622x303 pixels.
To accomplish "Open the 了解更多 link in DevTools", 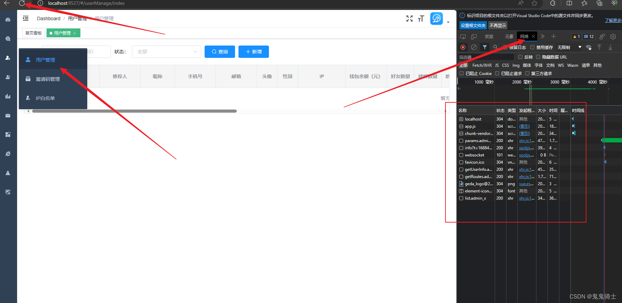I will [613, 20].
